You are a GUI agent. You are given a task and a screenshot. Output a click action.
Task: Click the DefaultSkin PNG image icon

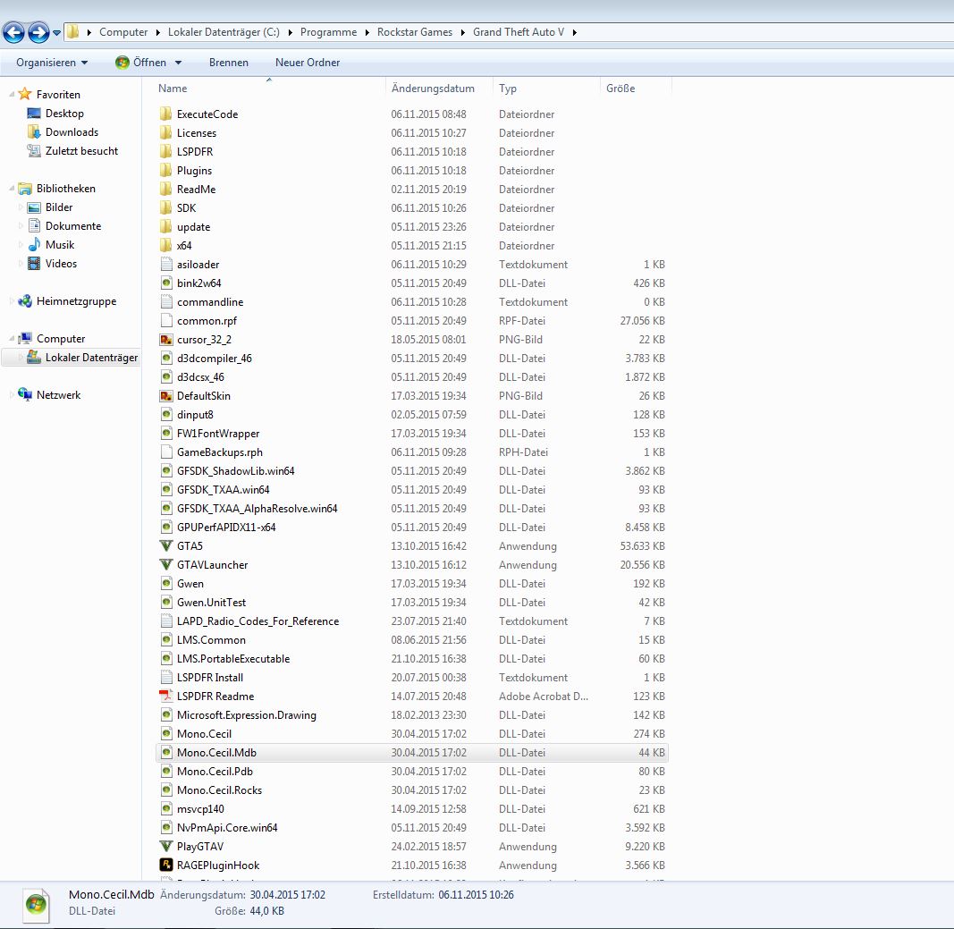166,395
